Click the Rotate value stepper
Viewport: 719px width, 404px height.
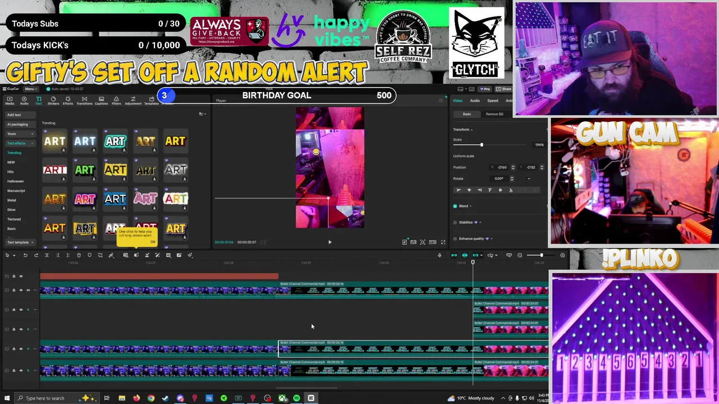pos(512,178)
